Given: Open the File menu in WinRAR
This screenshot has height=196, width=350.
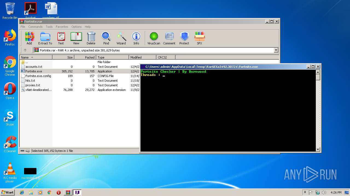Looking at the screenshot, I should (x=23, y=27).
